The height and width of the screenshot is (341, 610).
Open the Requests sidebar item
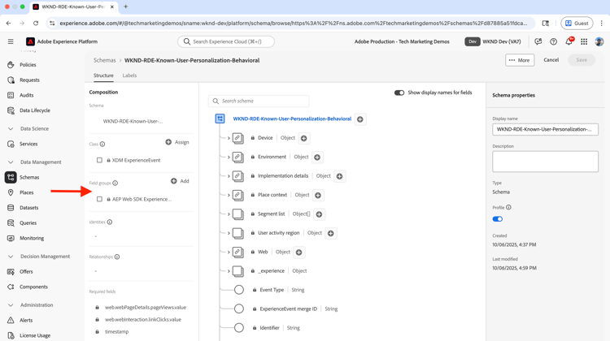click(29, 80)
